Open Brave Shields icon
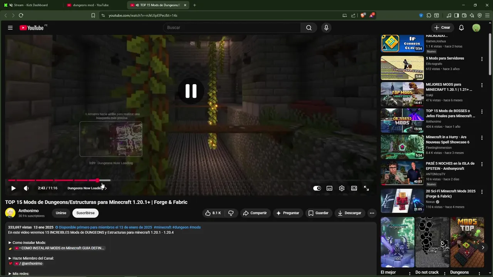This screenshot has width=493, height=277. pyautogui.click(x=363, y=15)
